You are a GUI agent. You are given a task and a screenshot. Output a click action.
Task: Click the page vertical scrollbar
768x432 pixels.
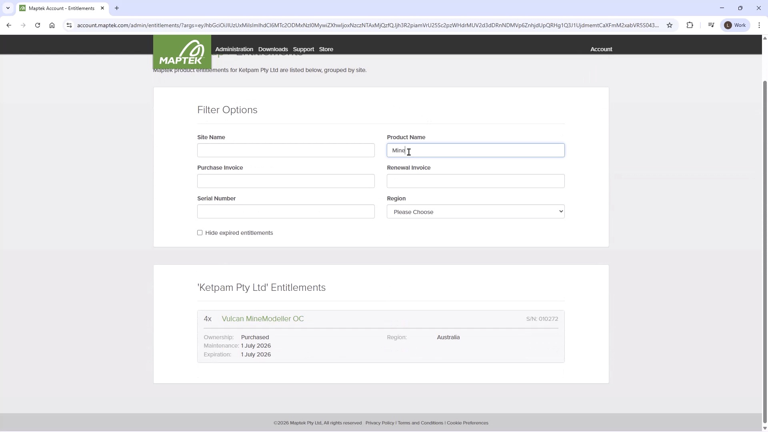coord(765,240)
